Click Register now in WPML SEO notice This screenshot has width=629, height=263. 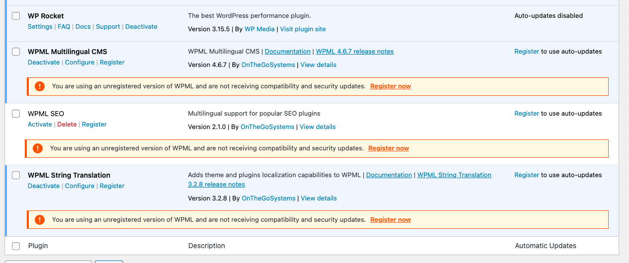click(389, 148)
